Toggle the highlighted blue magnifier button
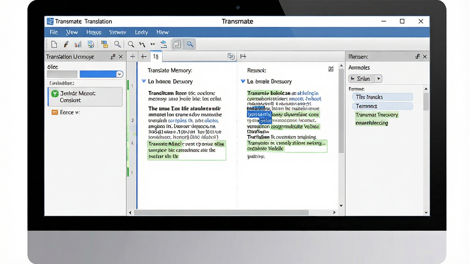The height and width of the screenshot is (264, 469). (x=190, y=44)
